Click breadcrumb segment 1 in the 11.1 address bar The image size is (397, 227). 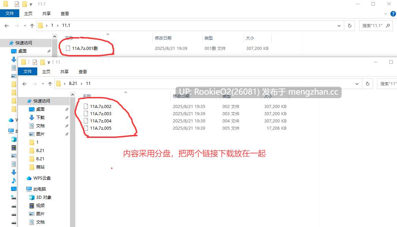52,25
